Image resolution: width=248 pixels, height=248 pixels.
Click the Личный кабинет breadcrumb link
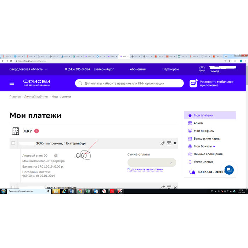(36, 97)
